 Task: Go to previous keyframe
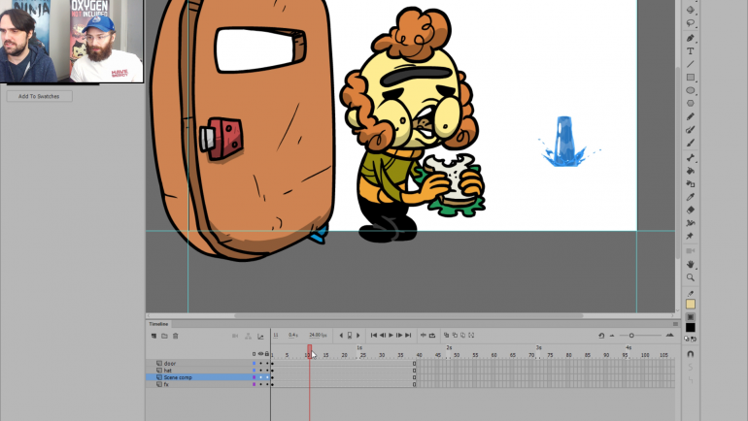341,336
